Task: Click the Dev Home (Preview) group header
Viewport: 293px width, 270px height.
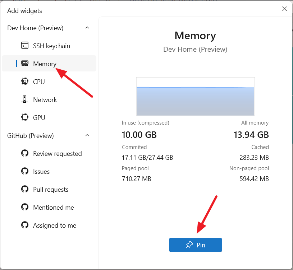Action: [x=49, y=28]
